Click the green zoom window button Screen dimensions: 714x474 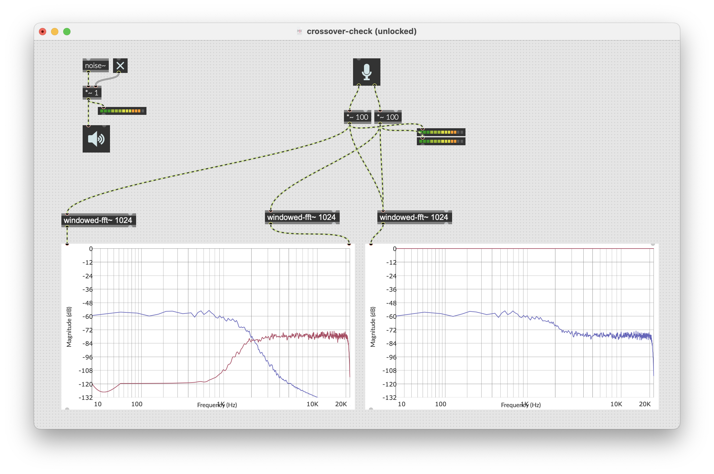(x=67, y=32)
